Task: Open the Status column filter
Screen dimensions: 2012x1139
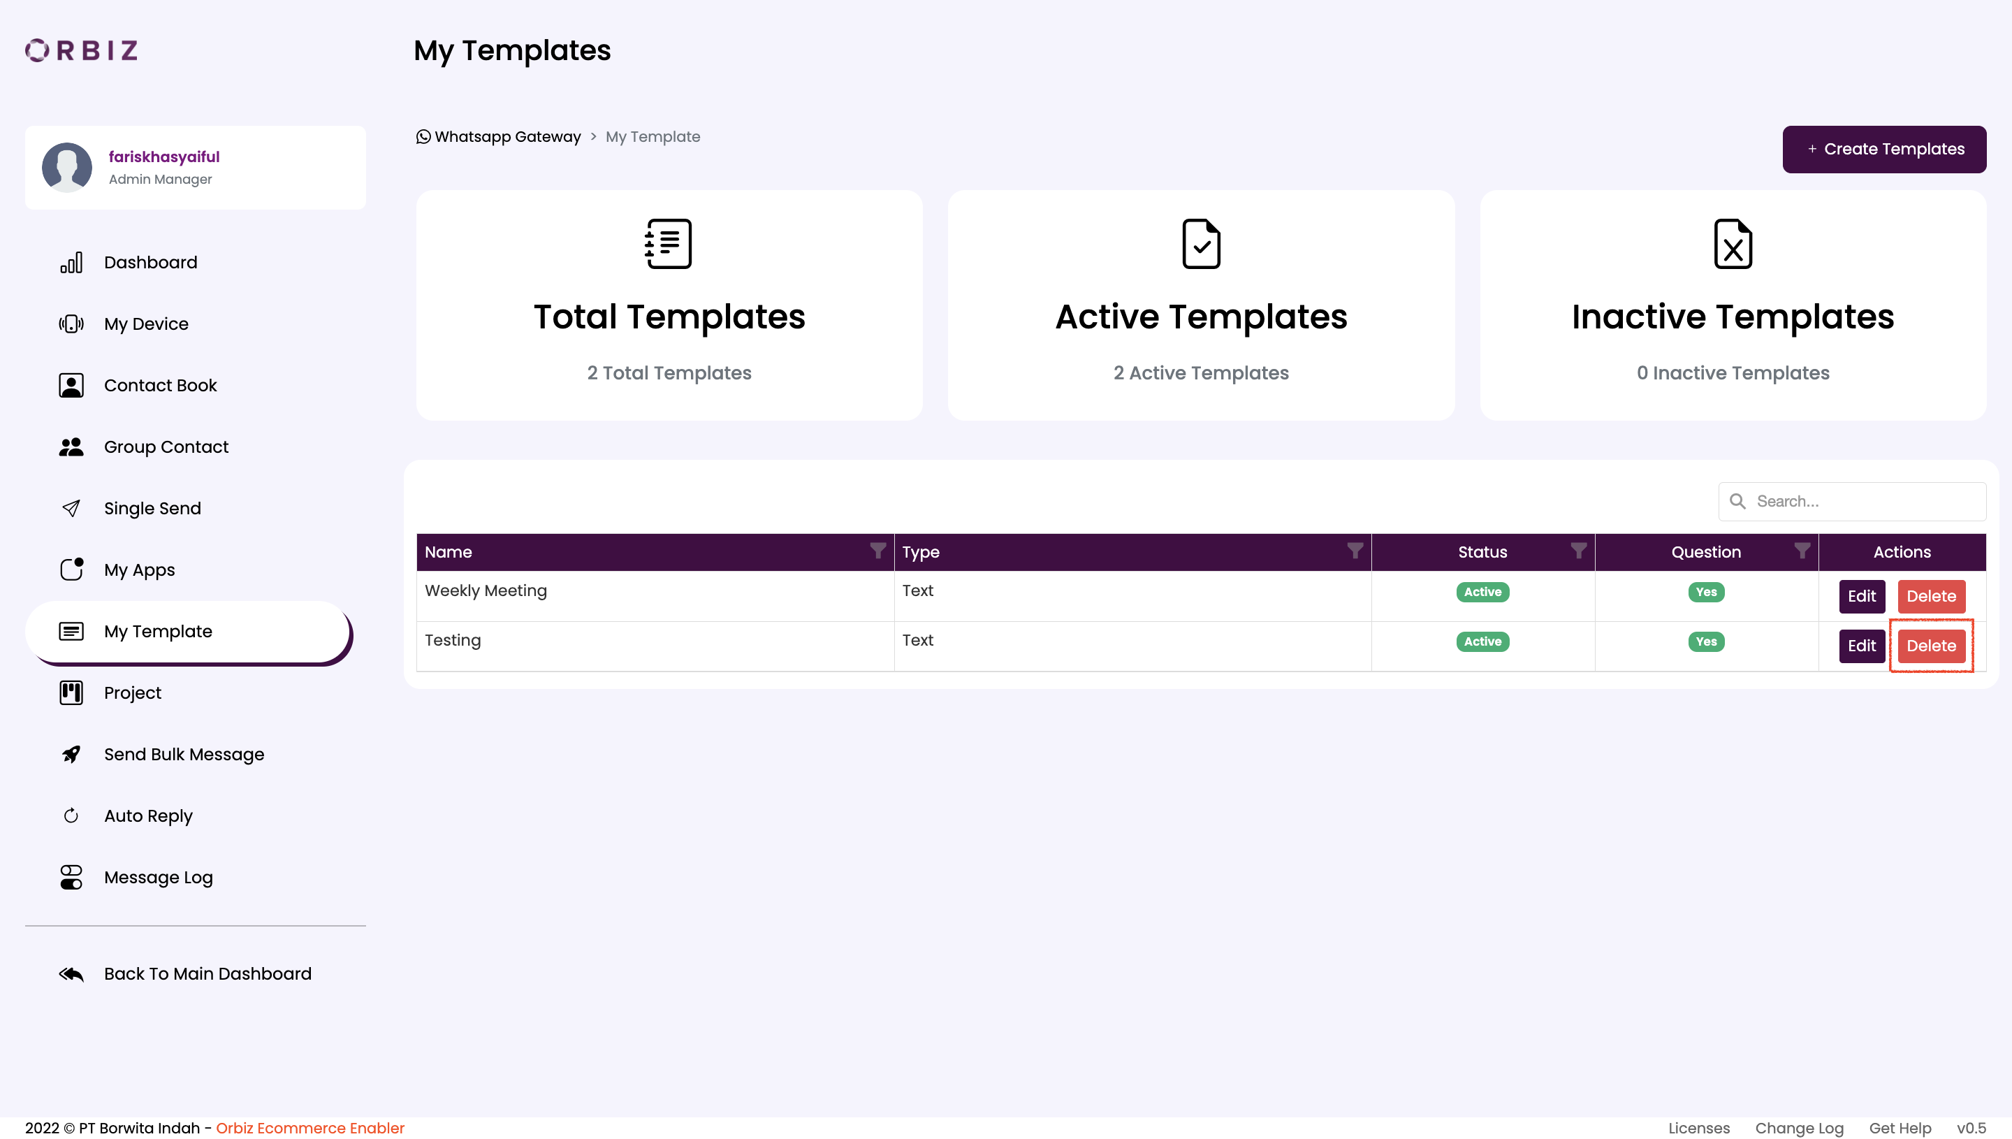Action: tap(1579, 550)
